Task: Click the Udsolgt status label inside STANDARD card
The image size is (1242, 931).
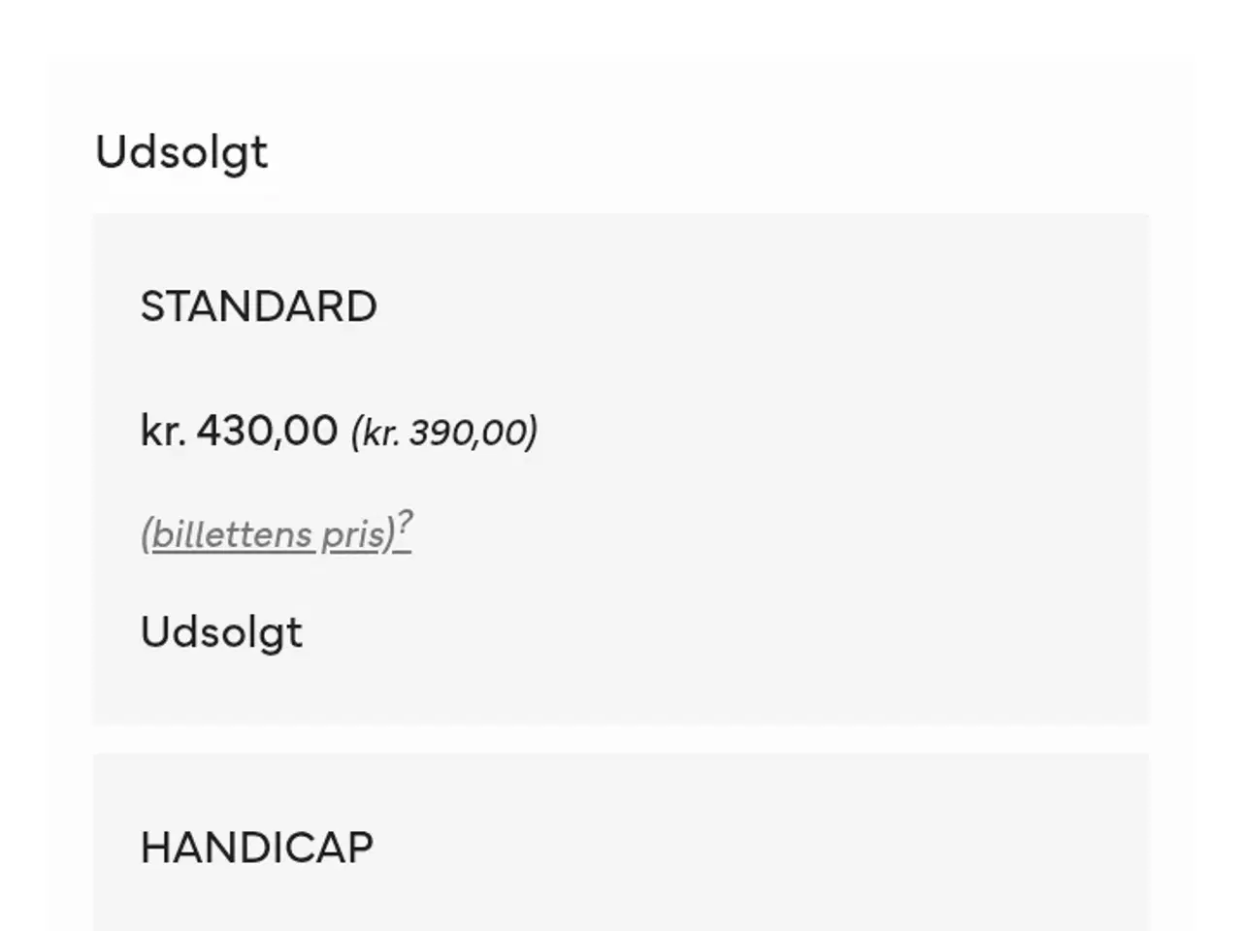Action: tap(221, 631)
